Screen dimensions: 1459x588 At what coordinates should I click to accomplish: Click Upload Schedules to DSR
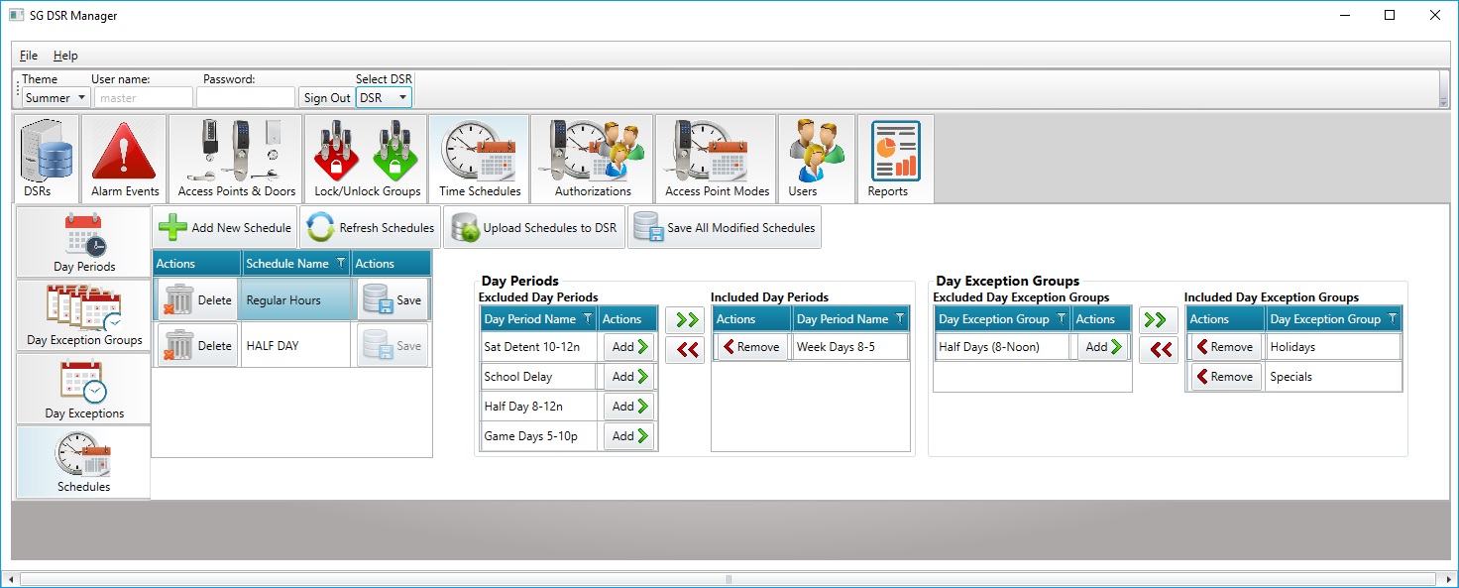(x=534, y=227)
